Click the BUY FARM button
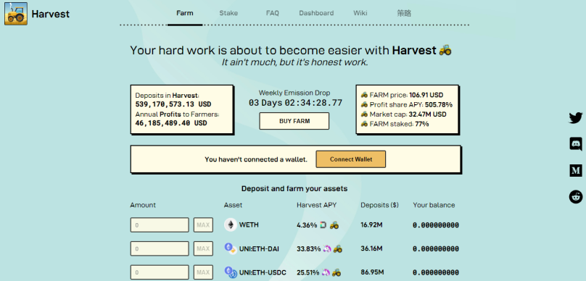This screenshot has height=281, width=586. tap(294, 121)
